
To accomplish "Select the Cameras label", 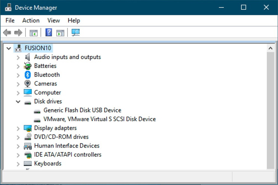I will [46, 84].
